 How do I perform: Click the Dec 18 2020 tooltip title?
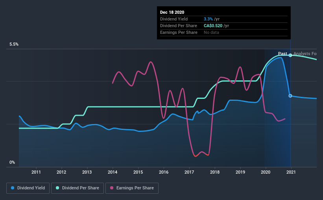tap(172, 12)
